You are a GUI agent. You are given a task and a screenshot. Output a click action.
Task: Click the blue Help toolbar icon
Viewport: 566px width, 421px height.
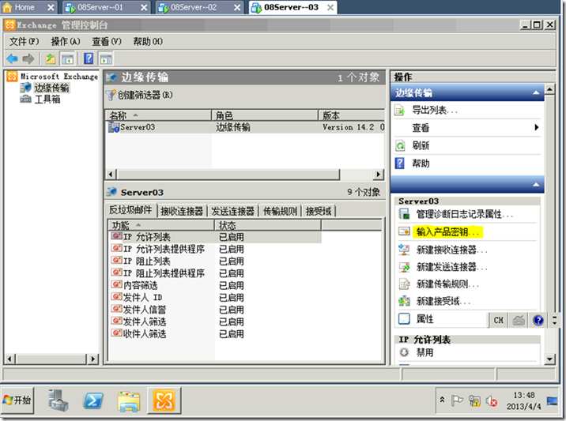point(89,58)
